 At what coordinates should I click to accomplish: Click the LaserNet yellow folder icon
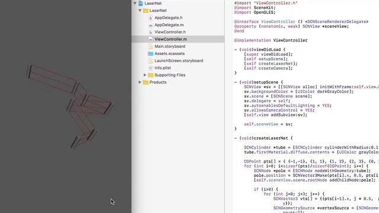tap(146, 11)
